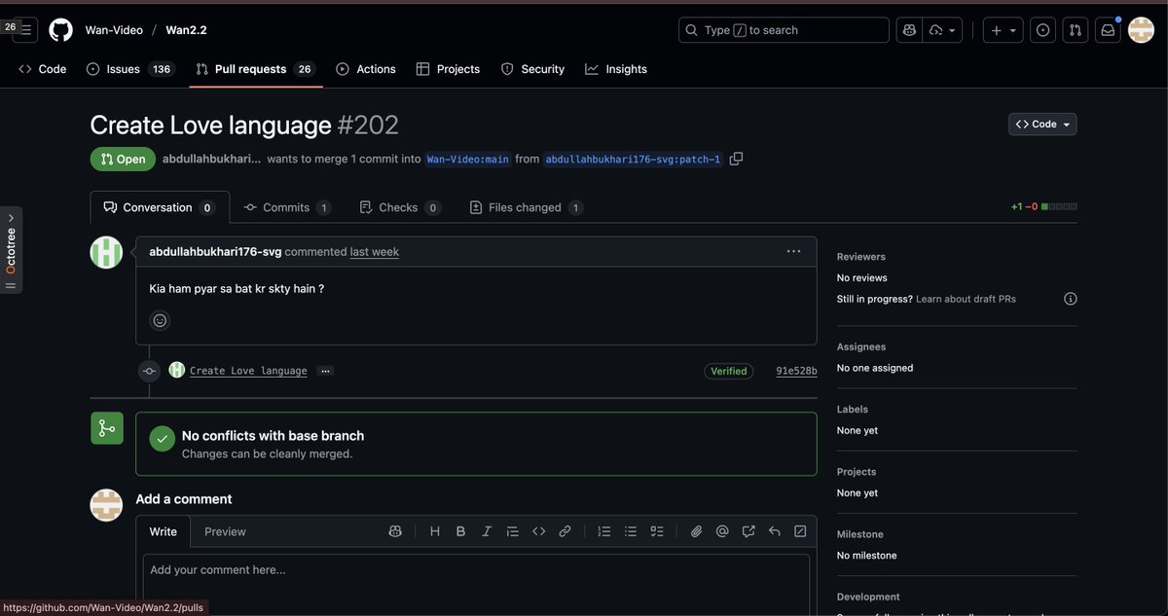Open the Code dropdown button
This screenshot has height=616, width=1168.
pos(1042,125)
